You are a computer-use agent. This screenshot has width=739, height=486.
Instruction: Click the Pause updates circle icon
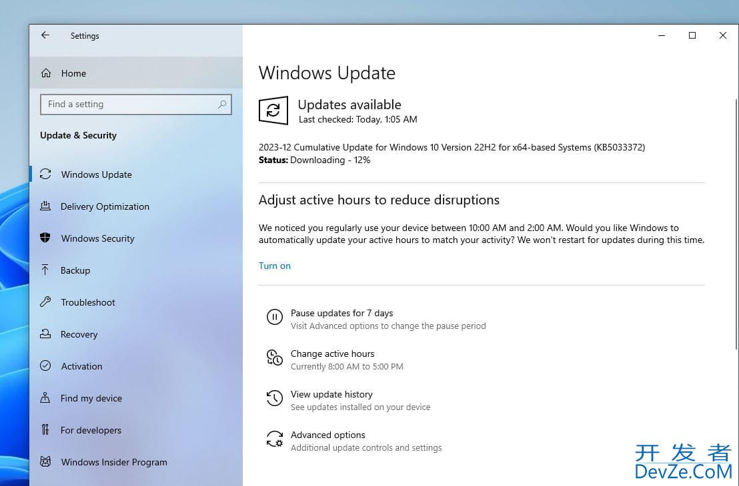pos(274,318)
